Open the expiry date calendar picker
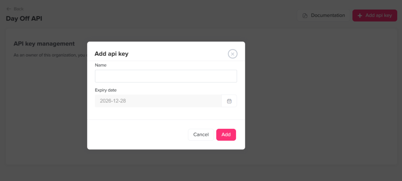 click(x=229, y=101)
